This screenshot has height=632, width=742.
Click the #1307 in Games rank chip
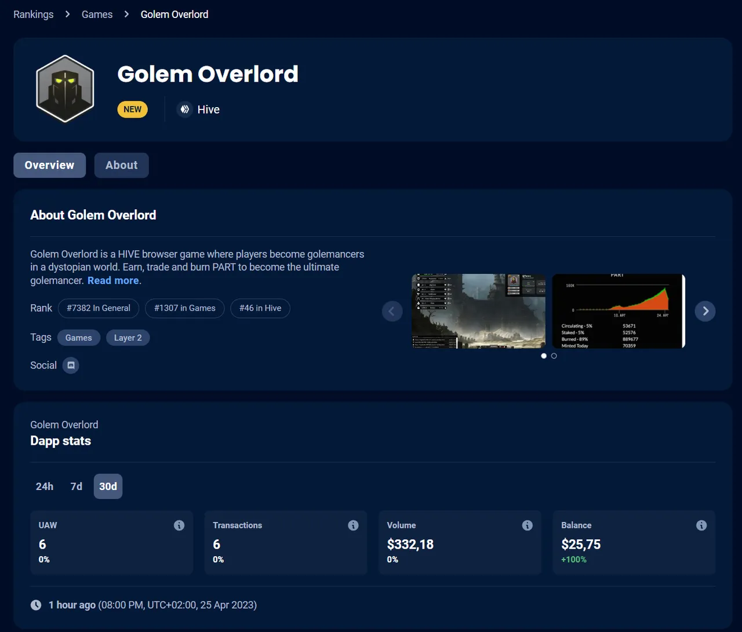[185, 308]
